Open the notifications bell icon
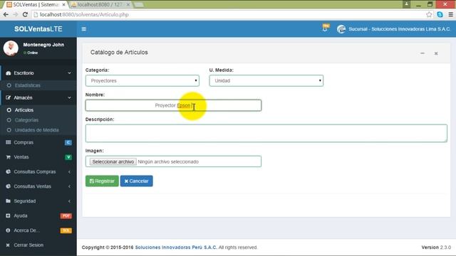Image resolution: width=456 pixels, height=256 pixels. (x=326, y=28)
